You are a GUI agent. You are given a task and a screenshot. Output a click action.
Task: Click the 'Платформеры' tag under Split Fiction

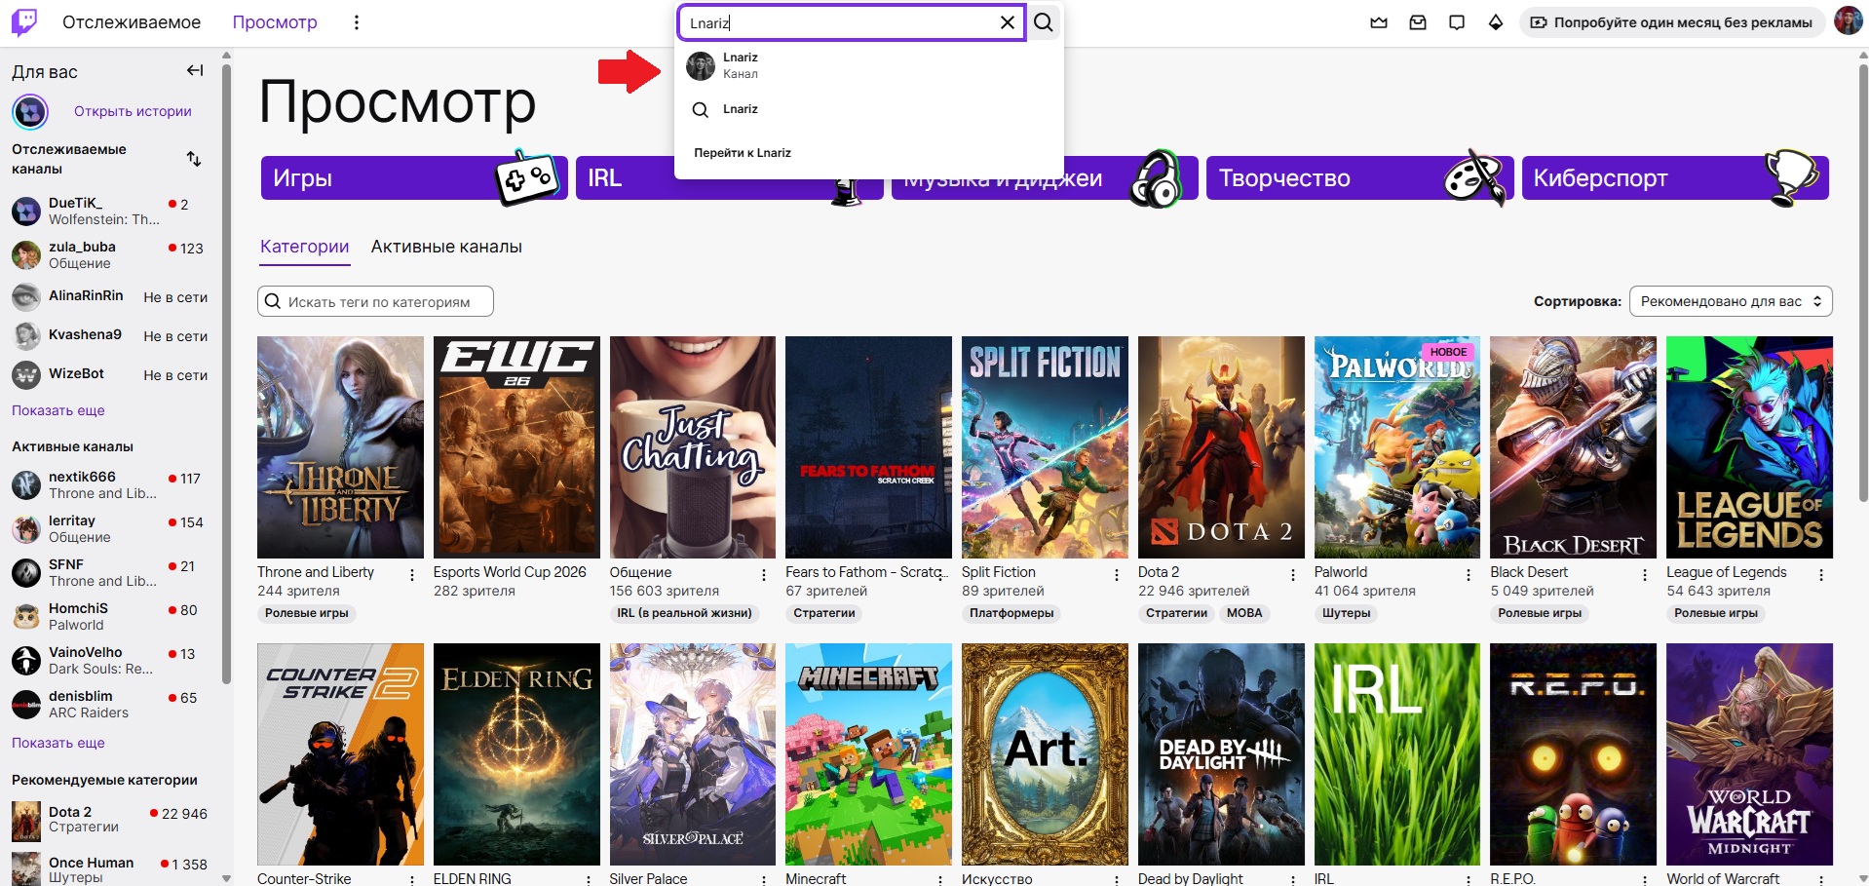[1011, 613]
